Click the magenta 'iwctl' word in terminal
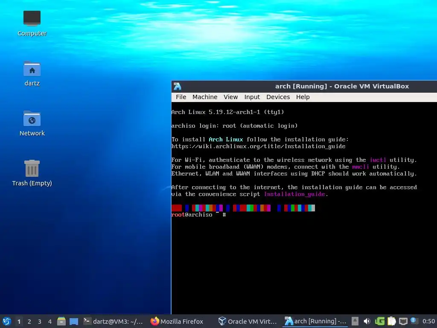437x328 pixels. [x=378, y=160]
